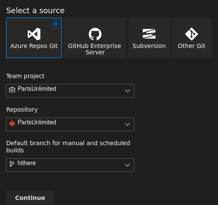This screenshot has height=205, width=218.
Task: Expand the default branch dropdown chevron
Action: 127,165
